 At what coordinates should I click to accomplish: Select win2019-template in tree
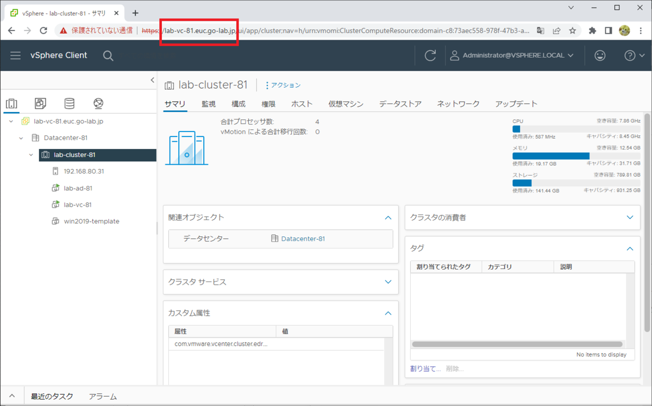coord(91,221)
